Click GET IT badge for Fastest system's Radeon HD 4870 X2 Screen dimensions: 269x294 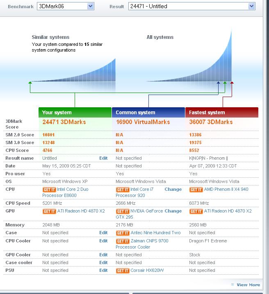click(x=196, y=211)
